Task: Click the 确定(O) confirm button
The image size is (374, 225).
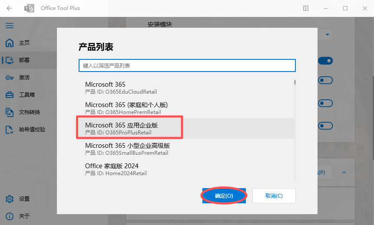Action: (224, 196)
